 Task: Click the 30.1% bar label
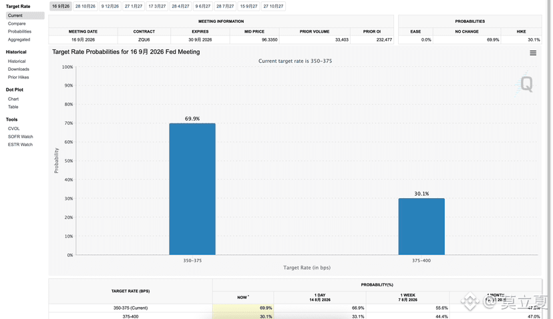tap(421, 194)
